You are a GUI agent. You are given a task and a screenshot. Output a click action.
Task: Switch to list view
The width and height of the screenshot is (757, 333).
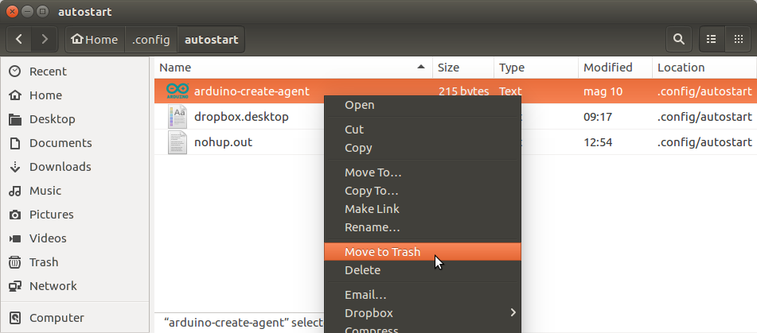pos(711,39)
